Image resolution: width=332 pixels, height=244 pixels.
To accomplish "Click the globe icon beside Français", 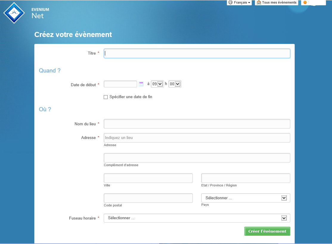I will point(230,2).
